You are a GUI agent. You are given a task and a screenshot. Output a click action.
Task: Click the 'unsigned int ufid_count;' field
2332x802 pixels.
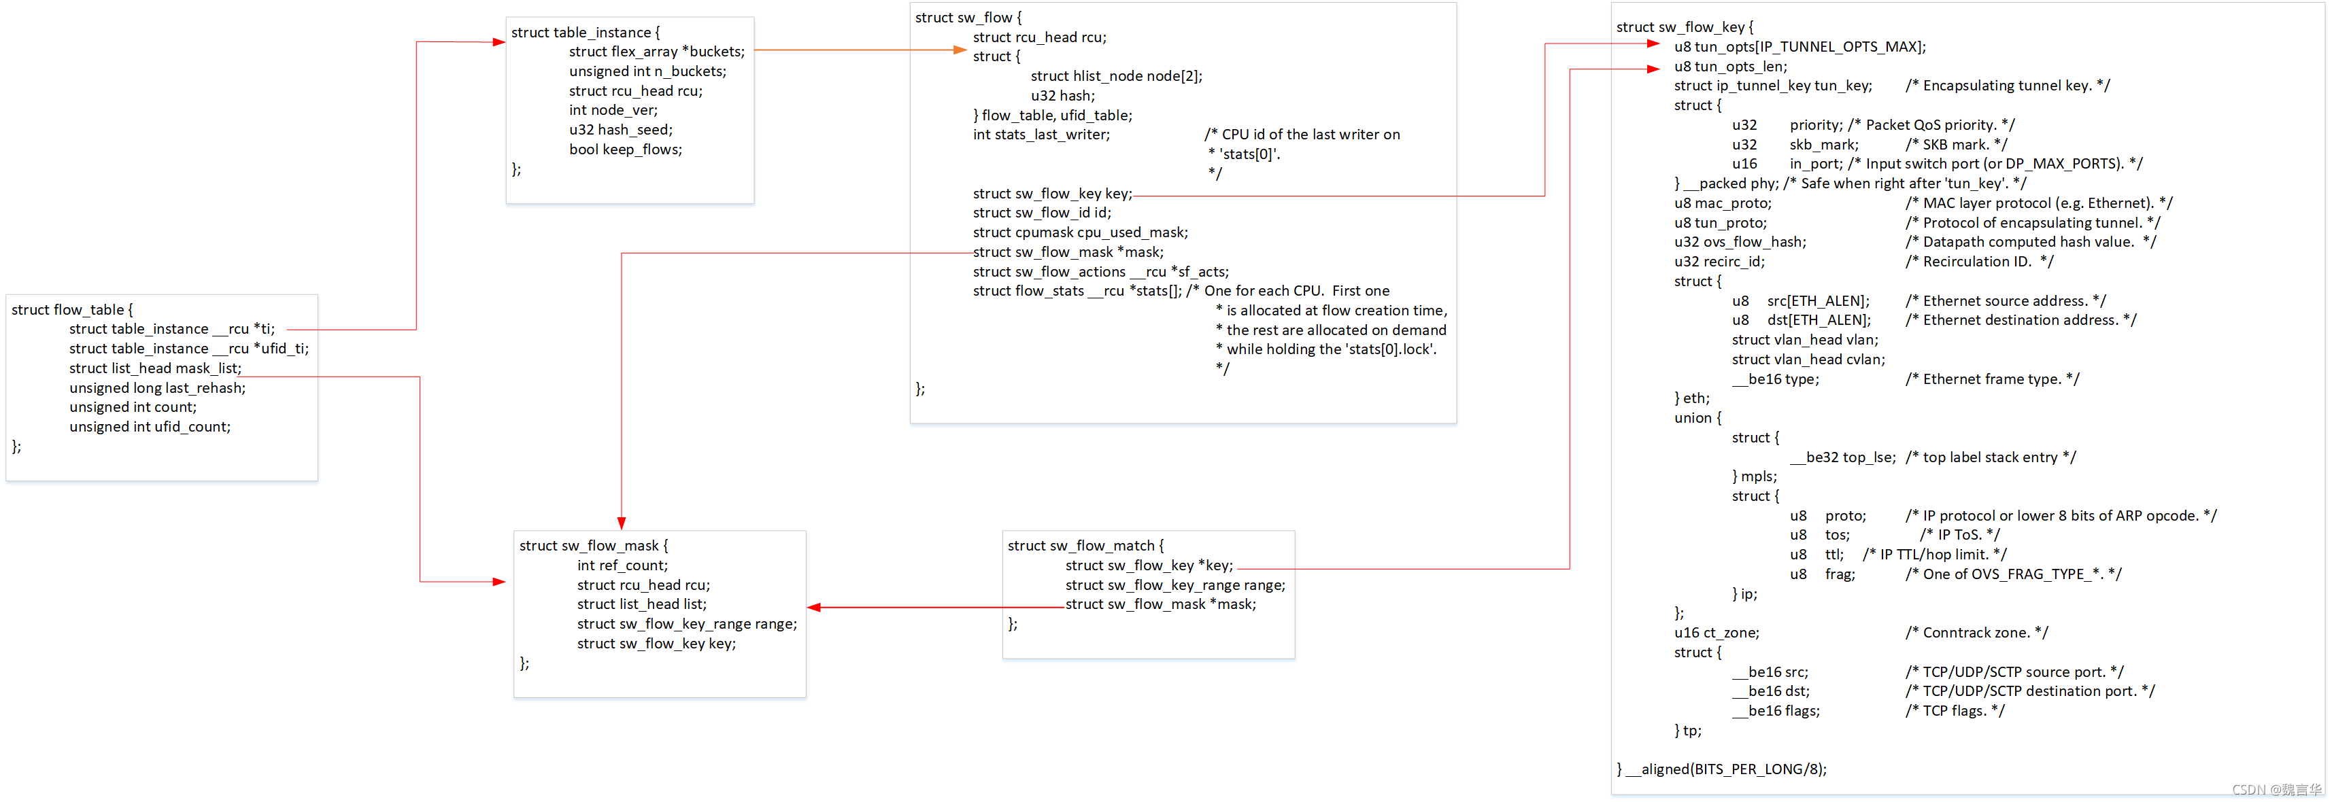[x=150, y=428]
